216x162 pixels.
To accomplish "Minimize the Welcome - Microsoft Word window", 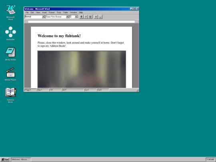I will (131, 9).
